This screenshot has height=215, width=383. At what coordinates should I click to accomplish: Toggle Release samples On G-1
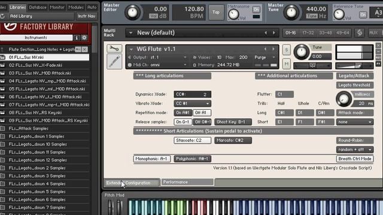[183, 122]
